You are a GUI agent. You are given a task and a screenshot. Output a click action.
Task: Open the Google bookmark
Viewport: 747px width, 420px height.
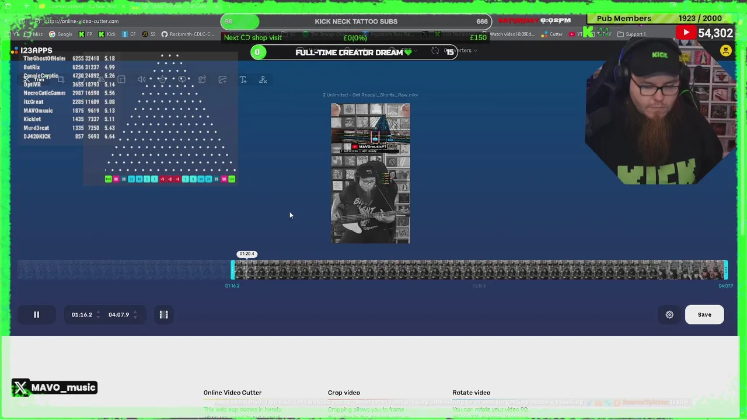point(61,34)
